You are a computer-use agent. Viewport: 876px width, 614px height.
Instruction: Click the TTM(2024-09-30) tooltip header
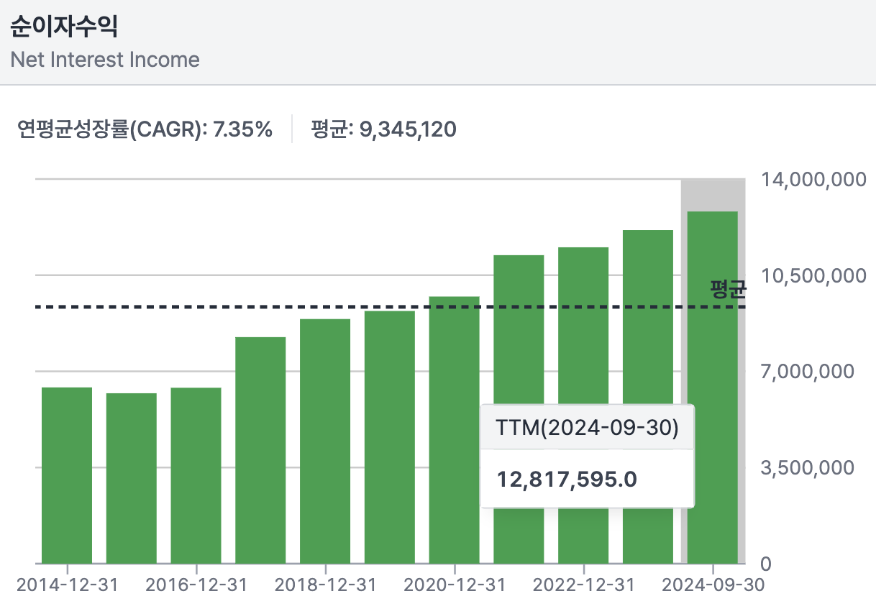click(x=587, y=428)
